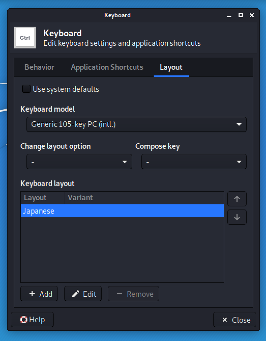Click the Help lifebuoy icon

(x=24, y=320)
